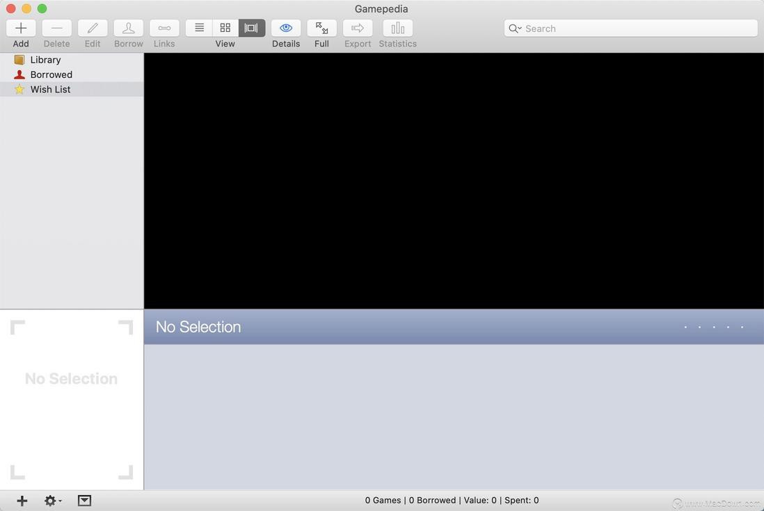Click the Library book icon
The height and width of the screenshot is (511, 764).
coord(19,60)
